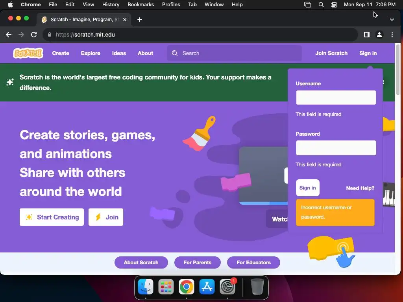Viewport: 403px width, 302px height.
Task: Open the View menu
Action: point(89,5)
